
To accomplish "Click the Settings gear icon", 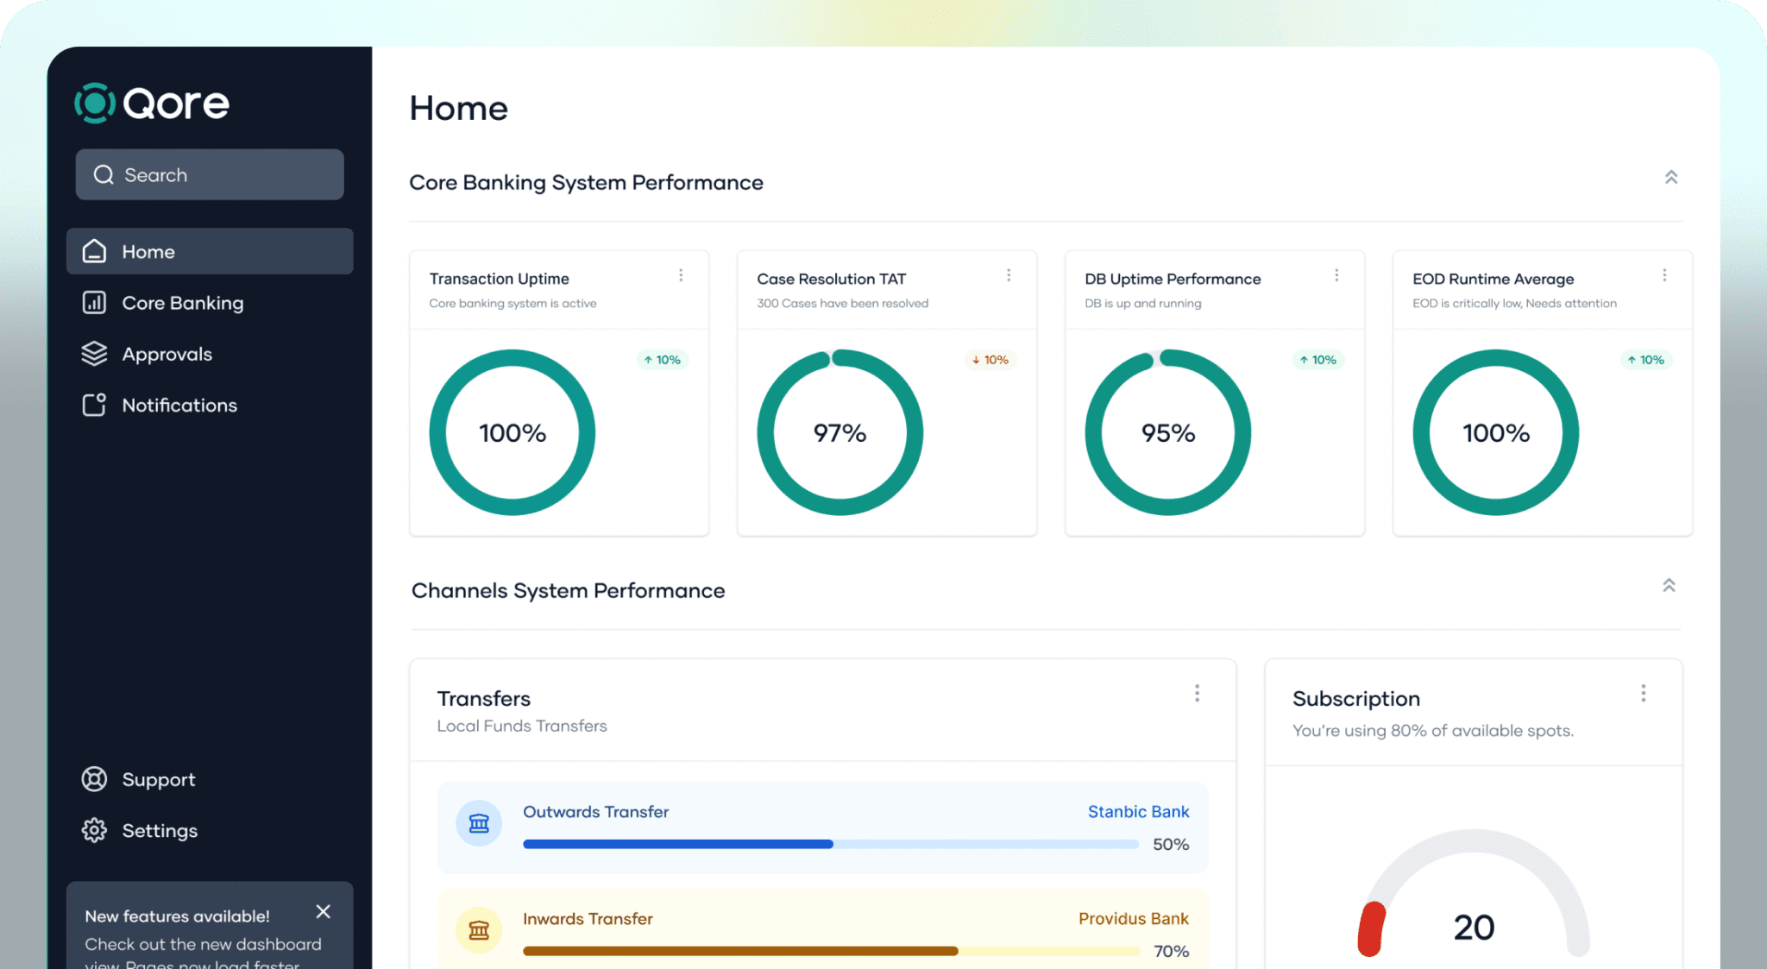I will pyautogui.click(x=94, y=830).
